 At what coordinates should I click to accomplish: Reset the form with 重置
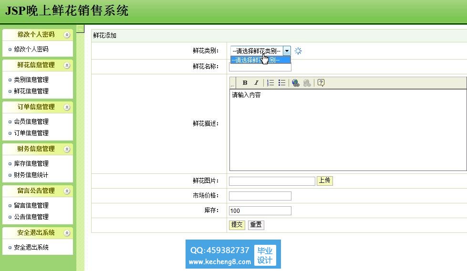point(256,225)
